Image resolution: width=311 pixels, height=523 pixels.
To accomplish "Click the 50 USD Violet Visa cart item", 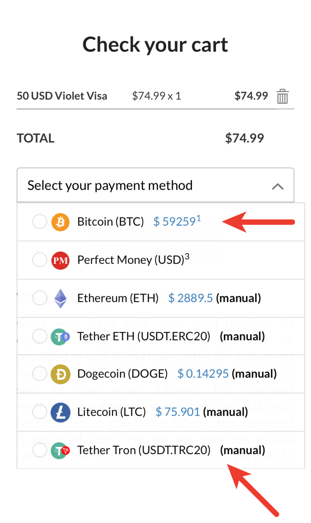I will point(62,96).
